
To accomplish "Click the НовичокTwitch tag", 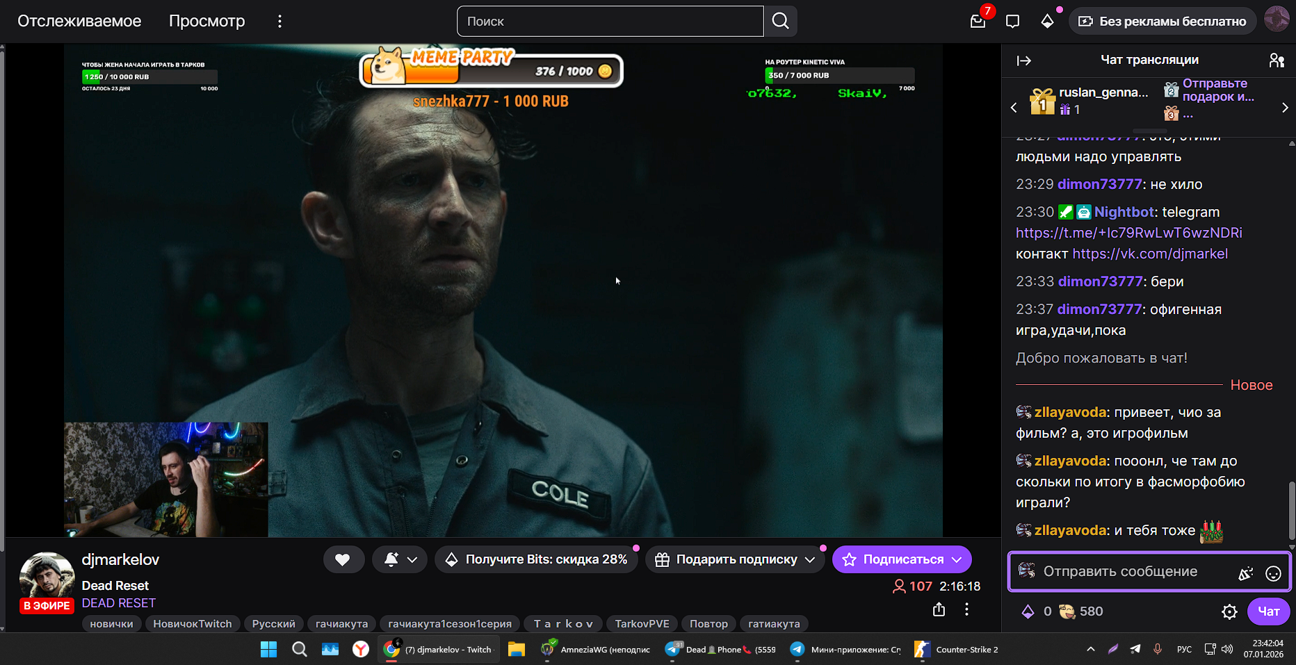I will pos(193,624).
